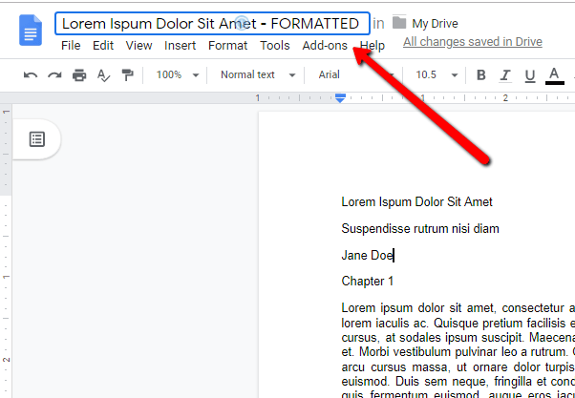Open the Insert menu
The image size is (575, 398).
point(181,46)
